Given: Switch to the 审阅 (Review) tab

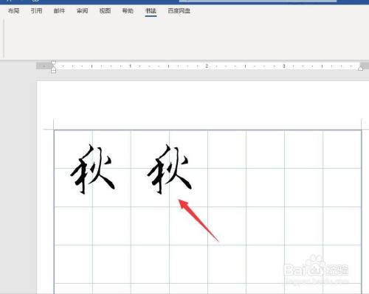Looking at the screenshot, I should (82, 11).
